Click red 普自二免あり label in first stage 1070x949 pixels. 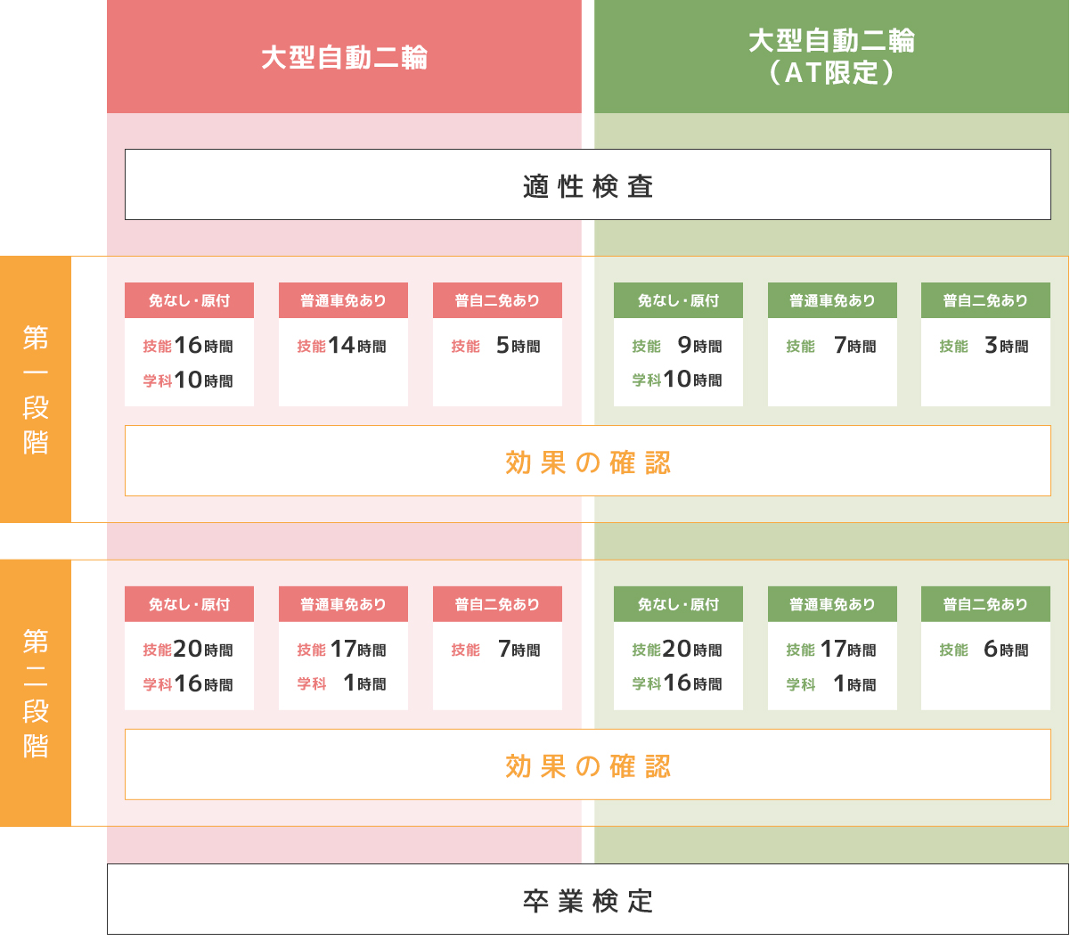tap(497, 300)
